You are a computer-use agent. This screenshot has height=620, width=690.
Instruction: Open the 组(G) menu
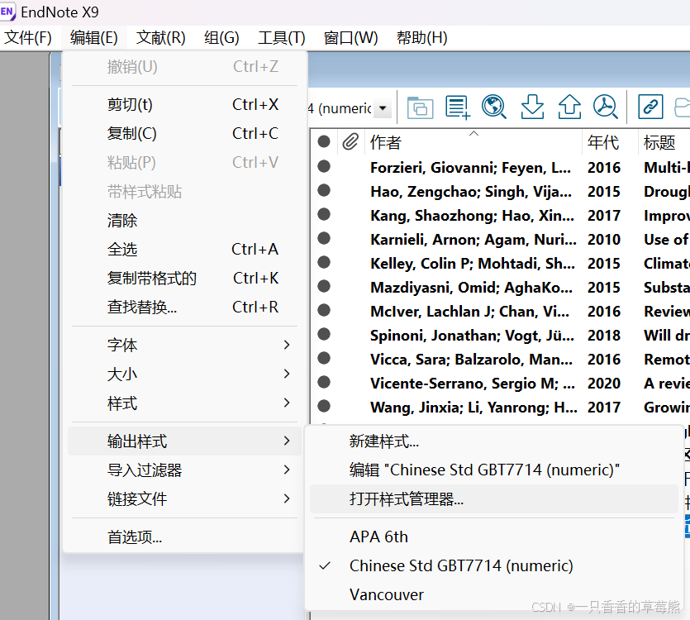(221, 38)
